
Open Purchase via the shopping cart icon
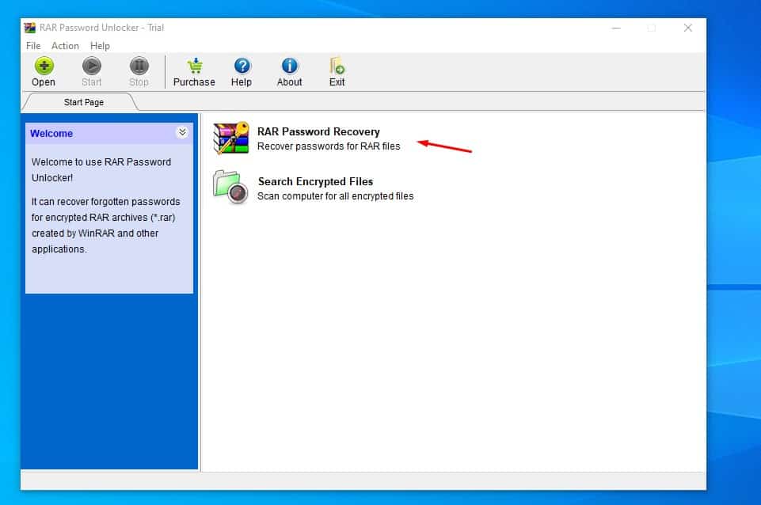click(x=194, y=66)
